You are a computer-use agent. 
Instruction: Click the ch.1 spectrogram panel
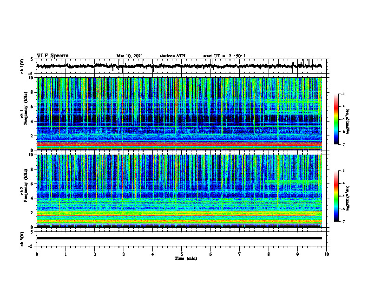coord(179,114)
